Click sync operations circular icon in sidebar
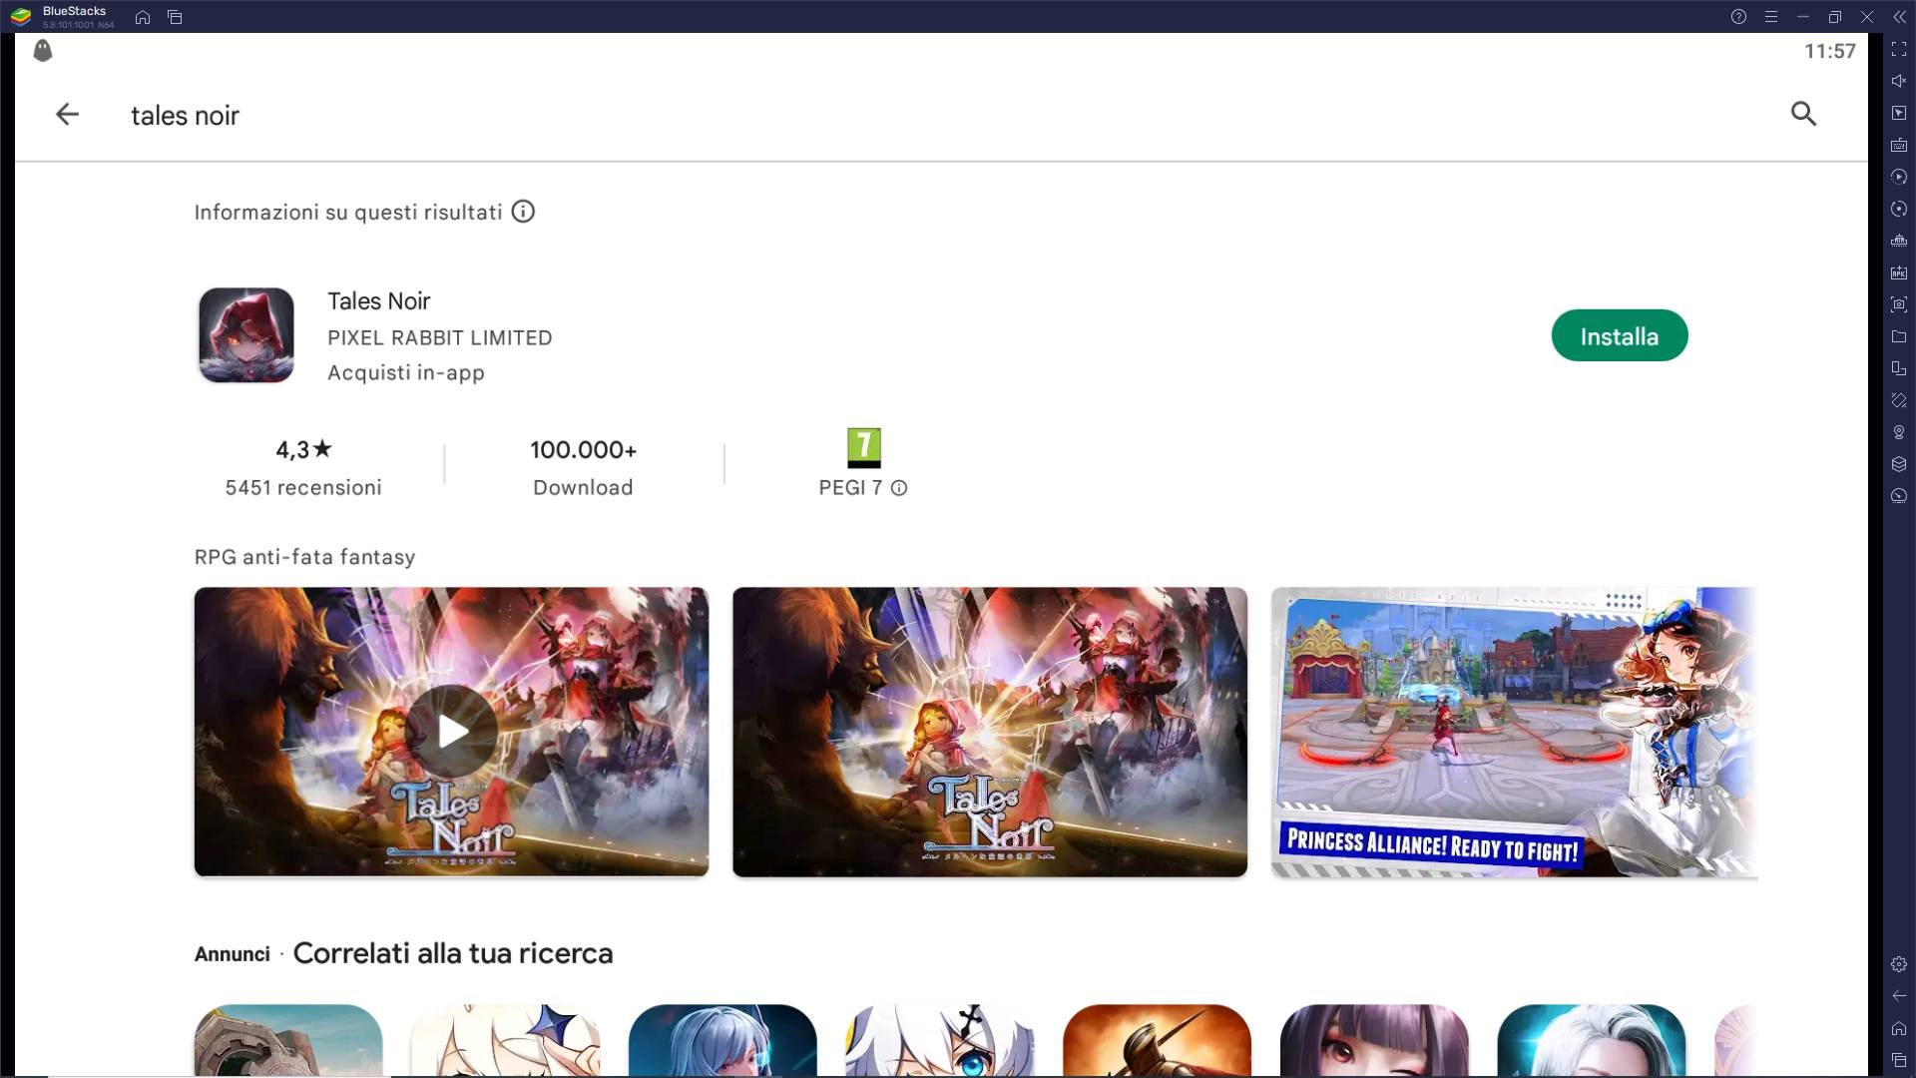 pos(1898,209)
